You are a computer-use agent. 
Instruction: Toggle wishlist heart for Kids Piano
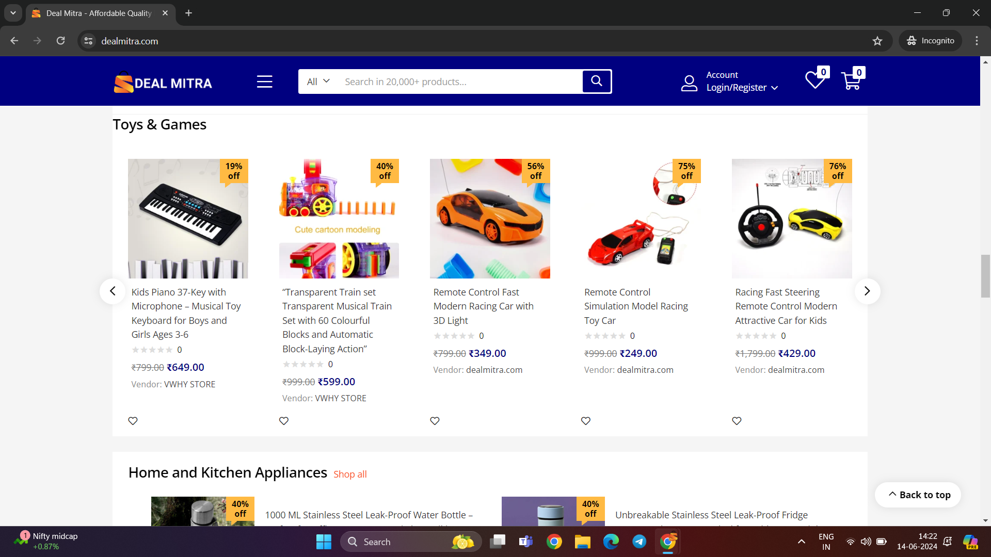(133, 421)
